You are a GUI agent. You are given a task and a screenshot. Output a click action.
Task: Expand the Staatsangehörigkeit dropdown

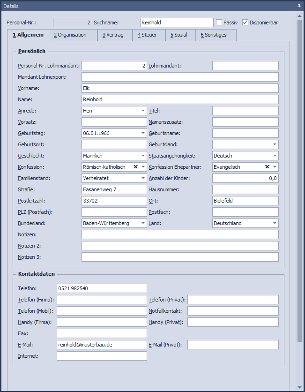274,156
